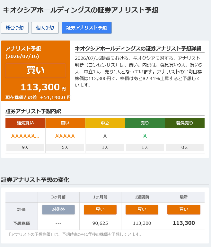Click the 買い rating box in orange panel
The width and height of the screenshot is (211, 247).
(36, 70)
